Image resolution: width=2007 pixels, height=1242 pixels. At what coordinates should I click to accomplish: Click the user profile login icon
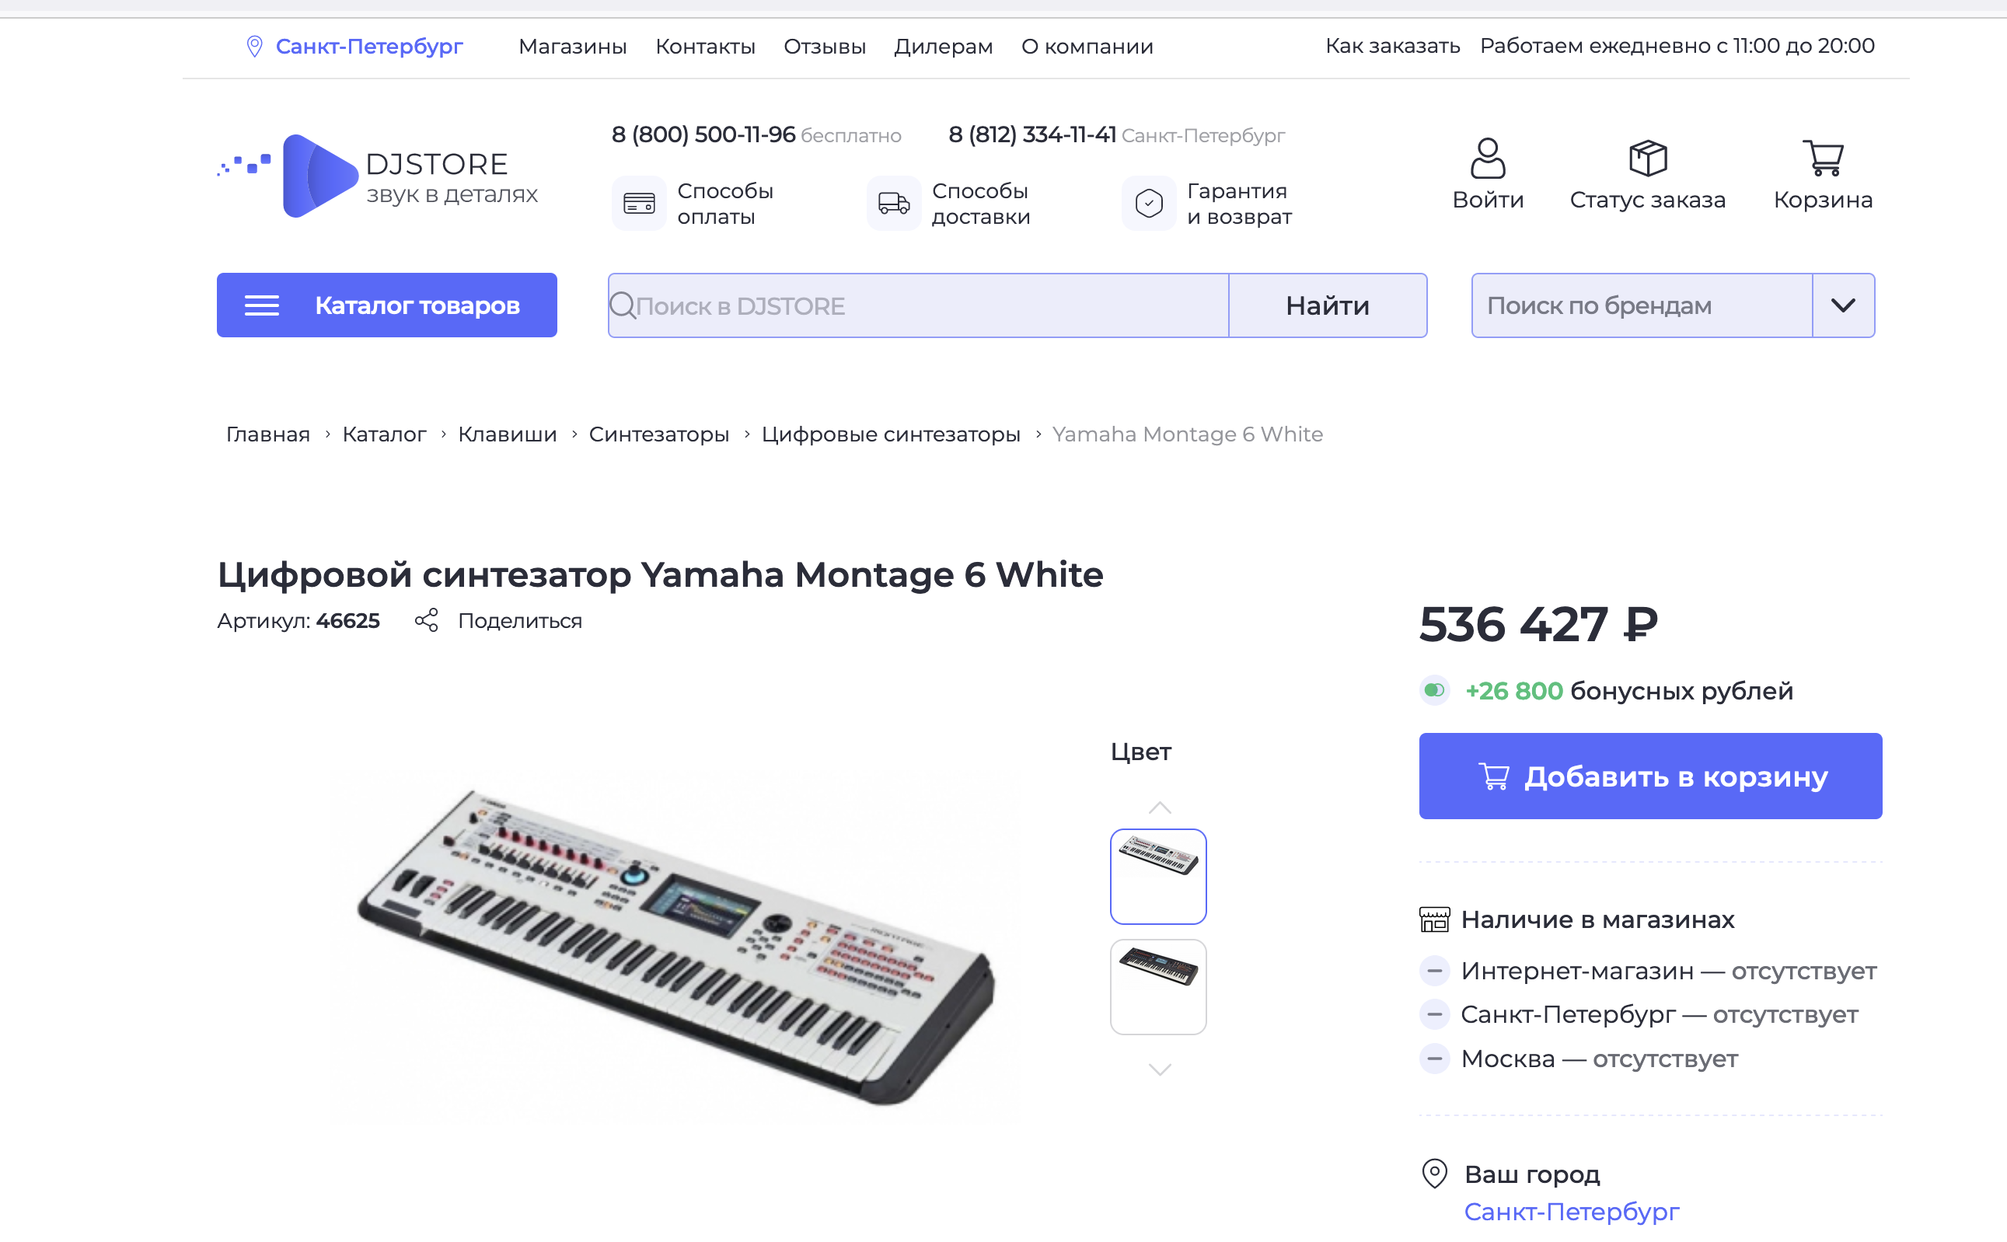coord(1487,159)
